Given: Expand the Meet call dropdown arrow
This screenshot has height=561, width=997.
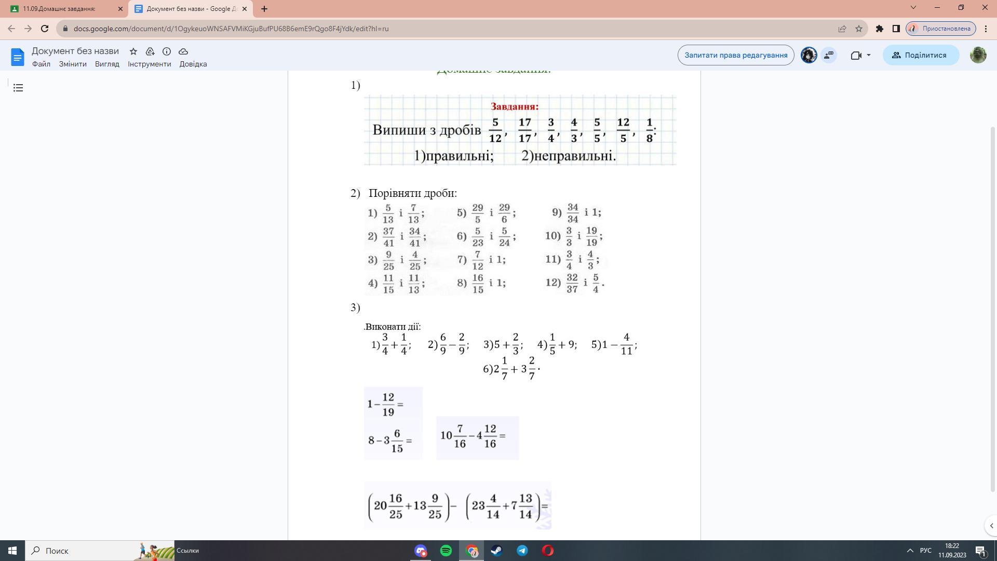Looking at the screenshot, I should (869, 55).
